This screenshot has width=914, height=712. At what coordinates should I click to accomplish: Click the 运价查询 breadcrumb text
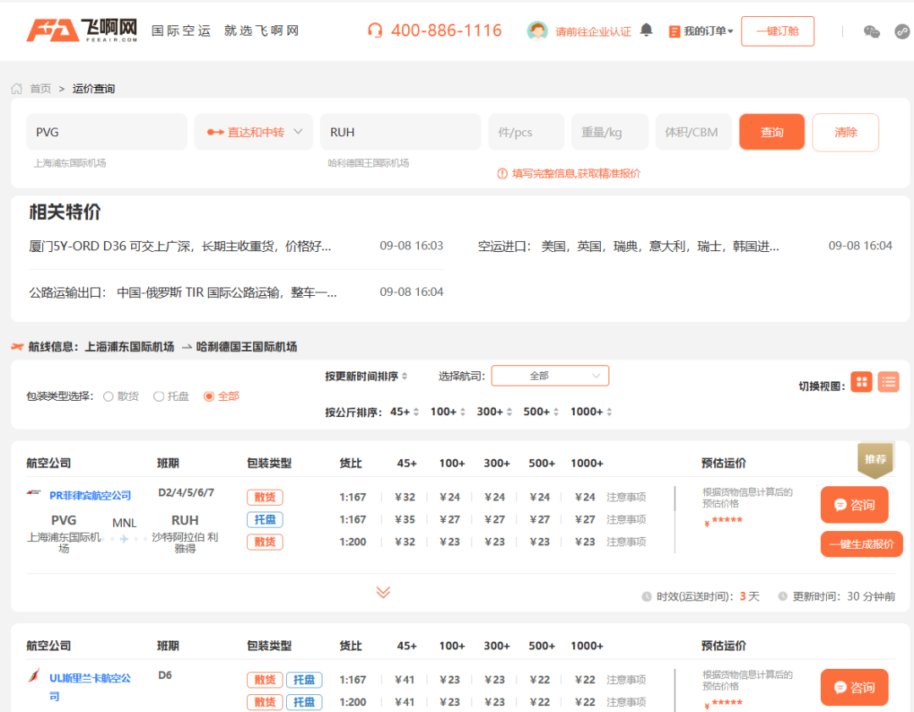coord(93,89)
